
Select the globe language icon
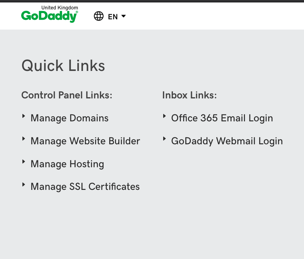(x=99, y=16)
